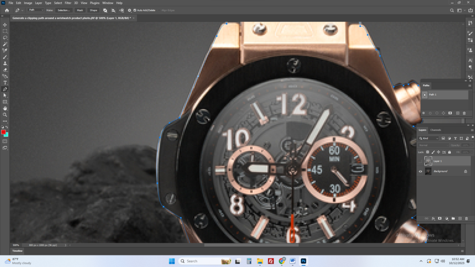Screen dimensions: 475x267
Task: Activate the Clone Stamp tool
Action: tap(5, 64)
